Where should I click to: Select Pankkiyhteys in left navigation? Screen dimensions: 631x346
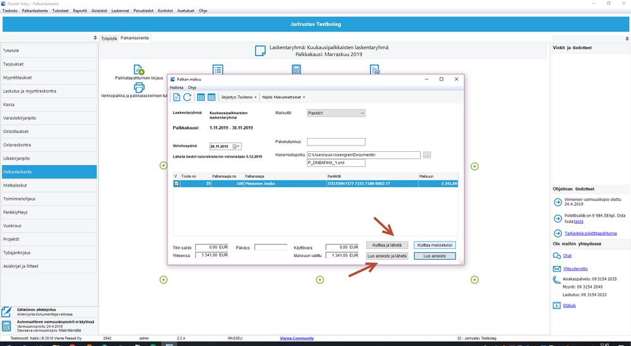49,212
